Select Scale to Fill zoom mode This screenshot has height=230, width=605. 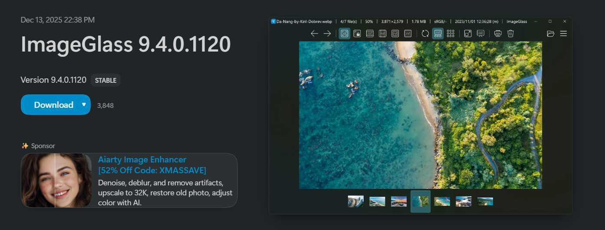point(408,33)
